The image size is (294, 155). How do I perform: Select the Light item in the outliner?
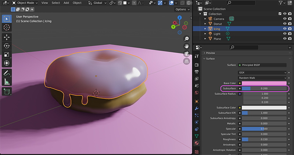click(217, 34)
